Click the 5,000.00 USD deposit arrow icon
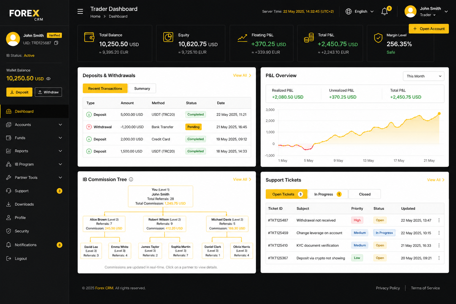Viewport: 456px width, 304px height. point(89,115)
